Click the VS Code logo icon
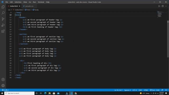The width and height of the screenshot is (169, 95). [2, 2]
